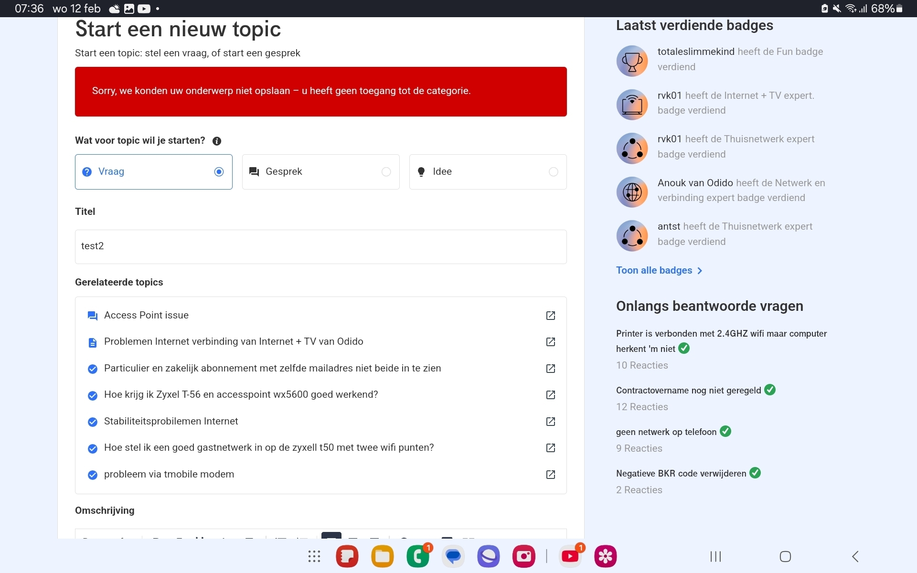Click the red error message banner

pos(321,92)
